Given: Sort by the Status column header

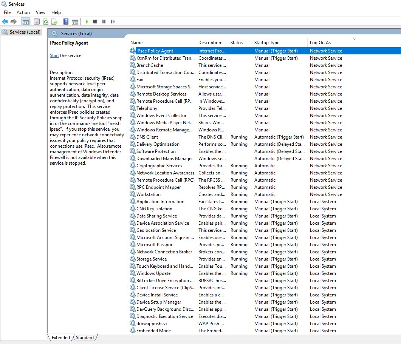Looking at the screenshot, I should (240, 42).
